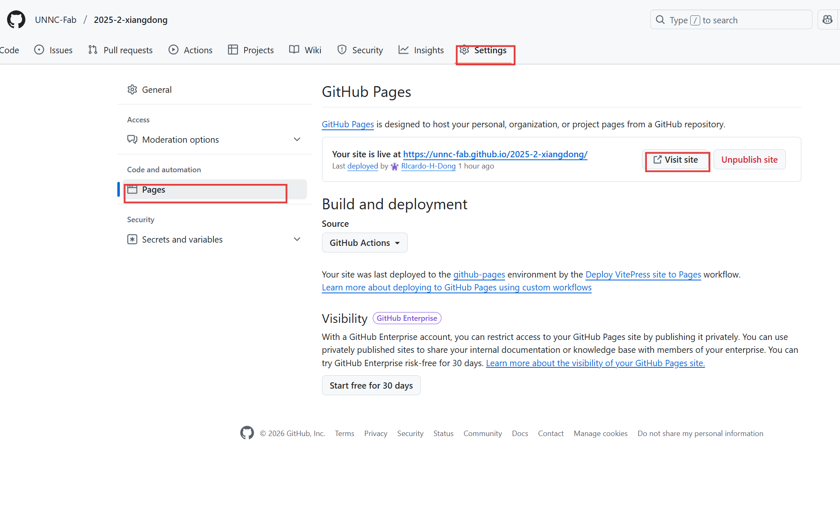Click the Unpublish site button
The width and height of the screenshot is (840, 528).
[749, 160]
